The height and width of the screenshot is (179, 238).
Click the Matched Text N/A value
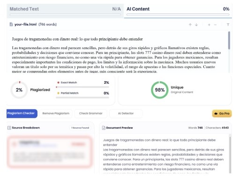click(117, 9)
